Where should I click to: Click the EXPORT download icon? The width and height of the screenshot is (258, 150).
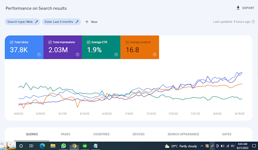[x=238, y=8]
